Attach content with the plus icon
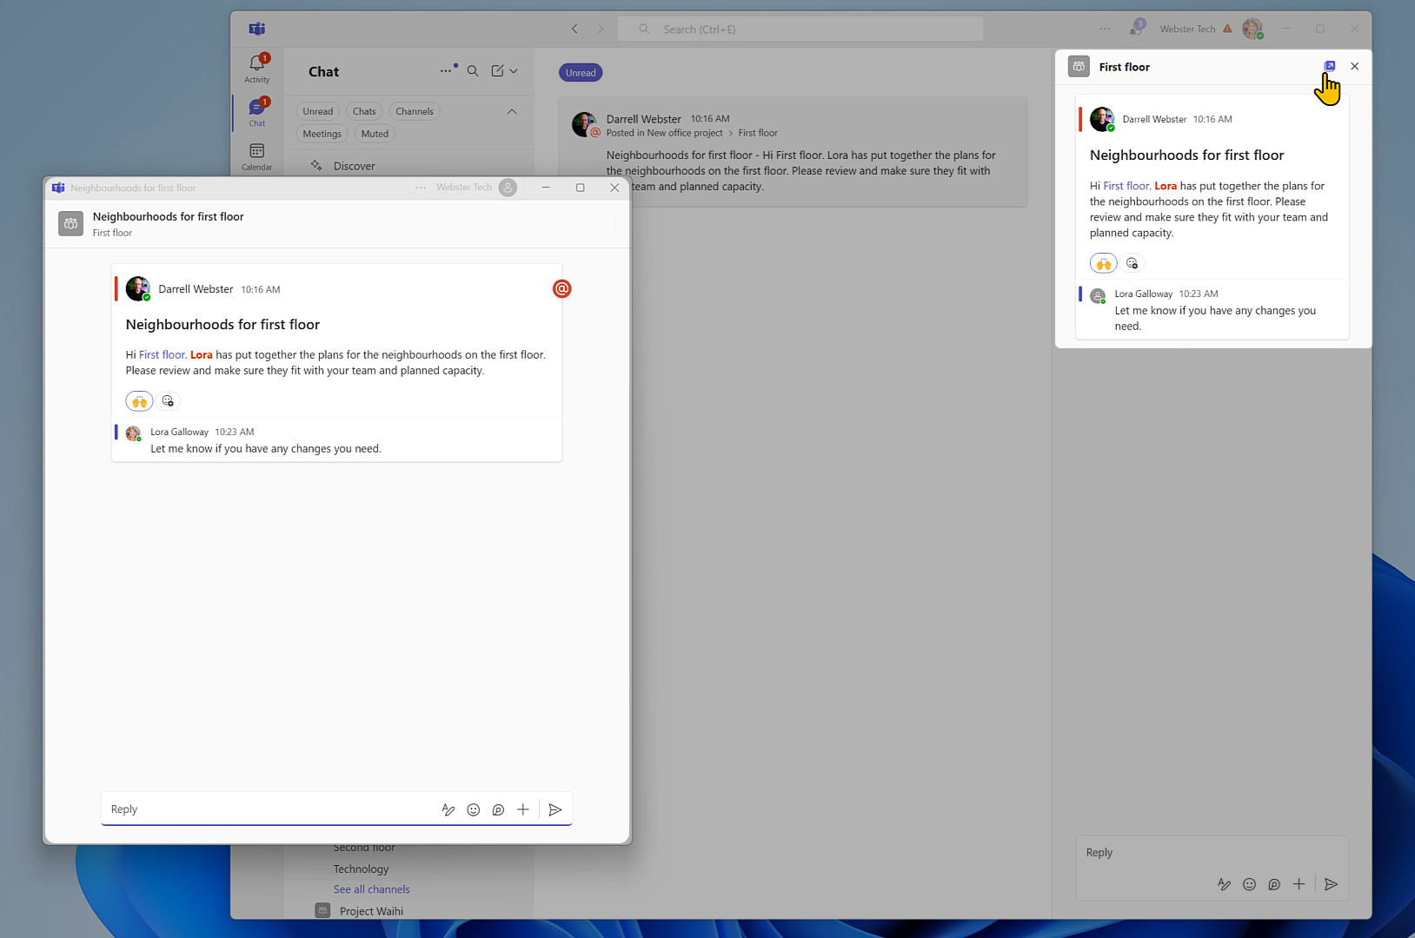1415x938 pixels. [522, 809]
